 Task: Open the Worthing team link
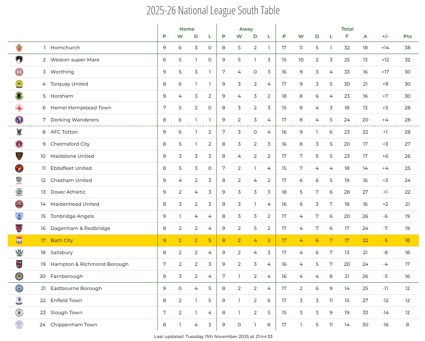(x=62, y=72)
